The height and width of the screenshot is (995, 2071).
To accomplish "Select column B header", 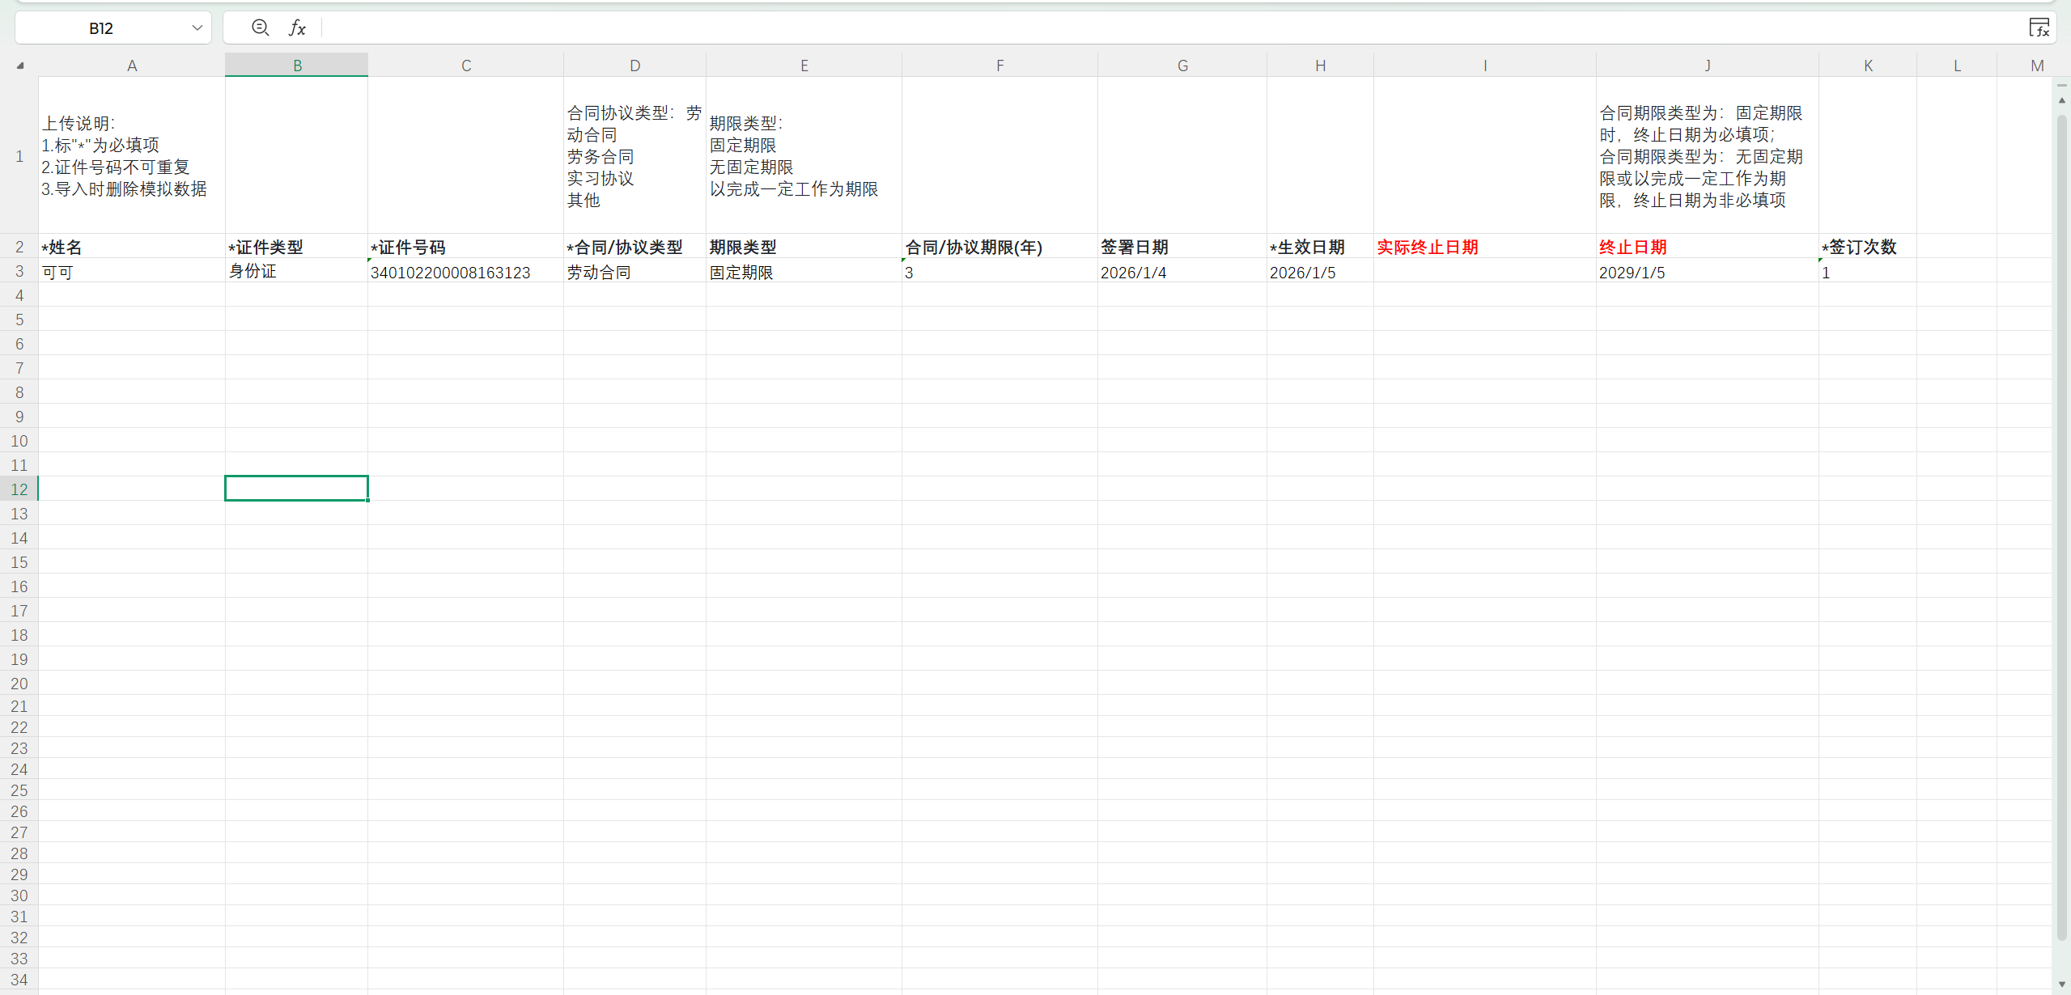I will coord(297,66).
